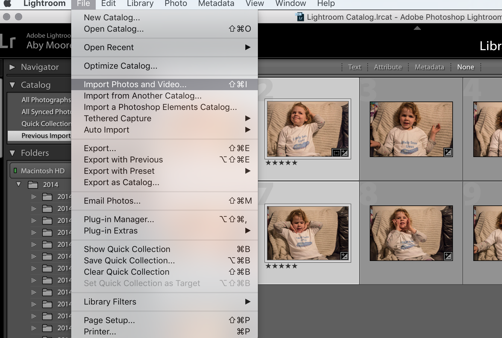502x338 pixels.
Task: Collapse the 2014 folder disclosure triangle
Action: 19,184
